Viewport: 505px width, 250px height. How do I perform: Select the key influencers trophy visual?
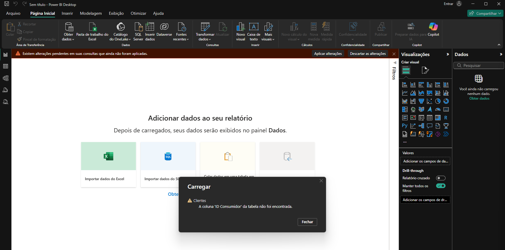pos(446,126)
